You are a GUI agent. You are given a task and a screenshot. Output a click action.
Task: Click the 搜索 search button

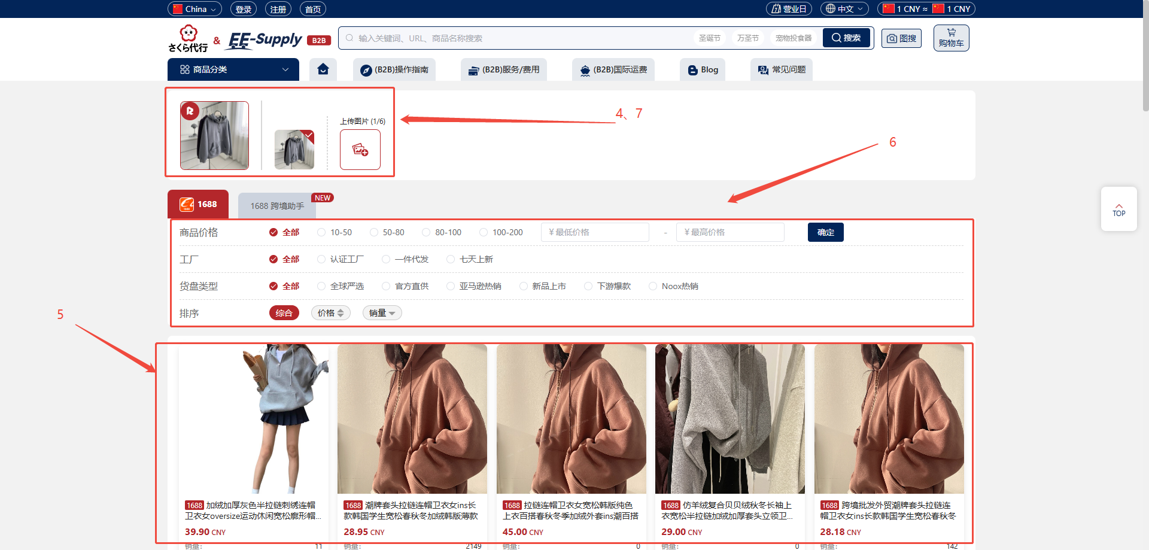(x=846, y=38)
